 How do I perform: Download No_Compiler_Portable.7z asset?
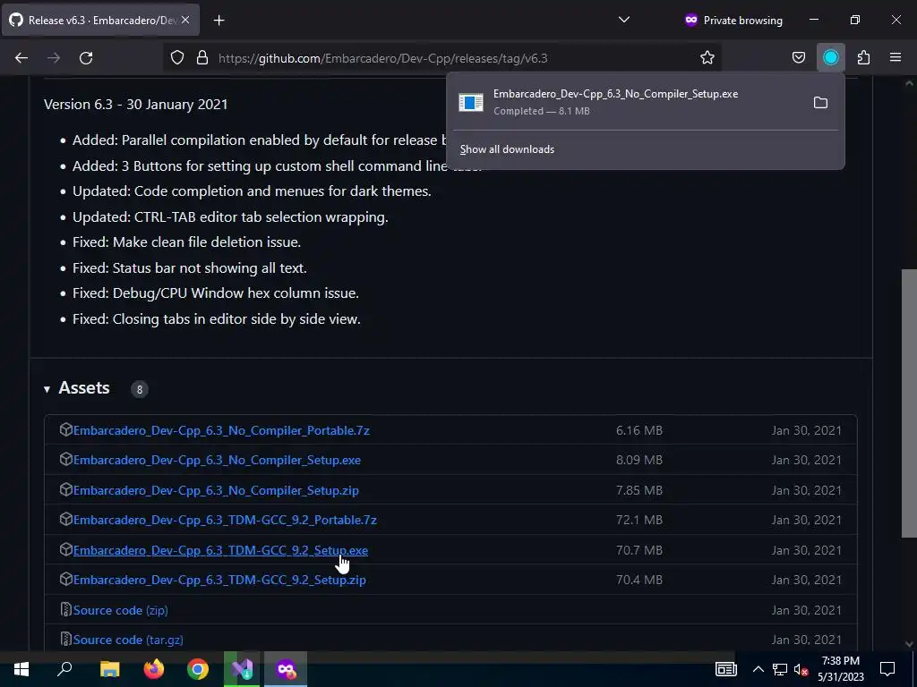pyautogui.click(x=221, y=430)
